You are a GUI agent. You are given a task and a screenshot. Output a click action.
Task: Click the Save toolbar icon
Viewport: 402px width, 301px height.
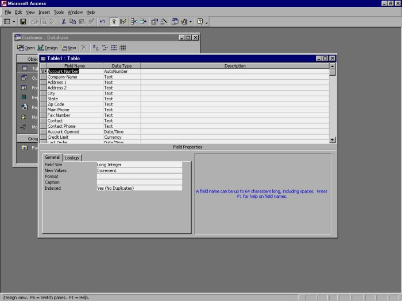tap(23, 21)
